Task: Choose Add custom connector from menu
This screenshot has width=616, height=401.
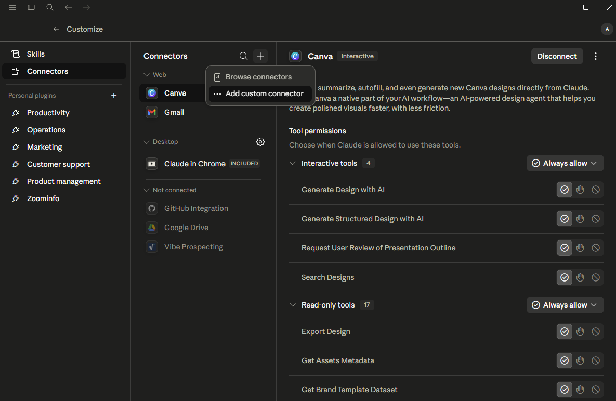Action: point(260,94)
